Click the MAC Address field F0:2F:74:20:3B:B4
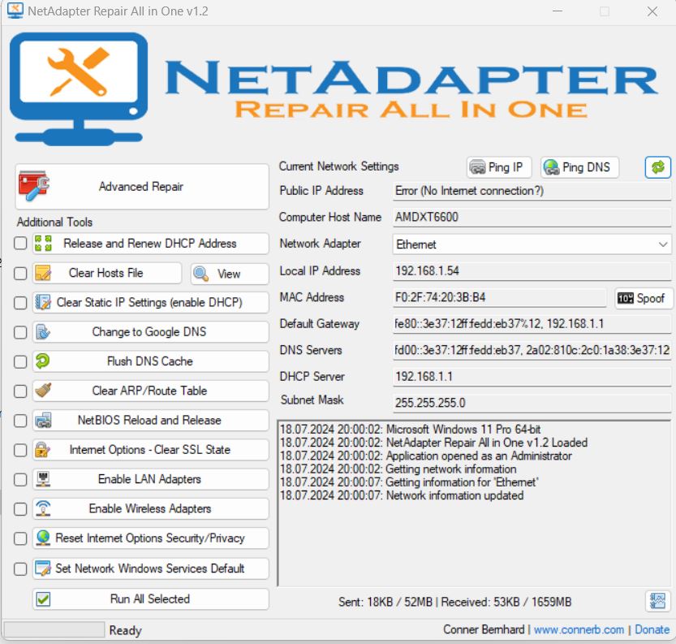 [500, 297]
